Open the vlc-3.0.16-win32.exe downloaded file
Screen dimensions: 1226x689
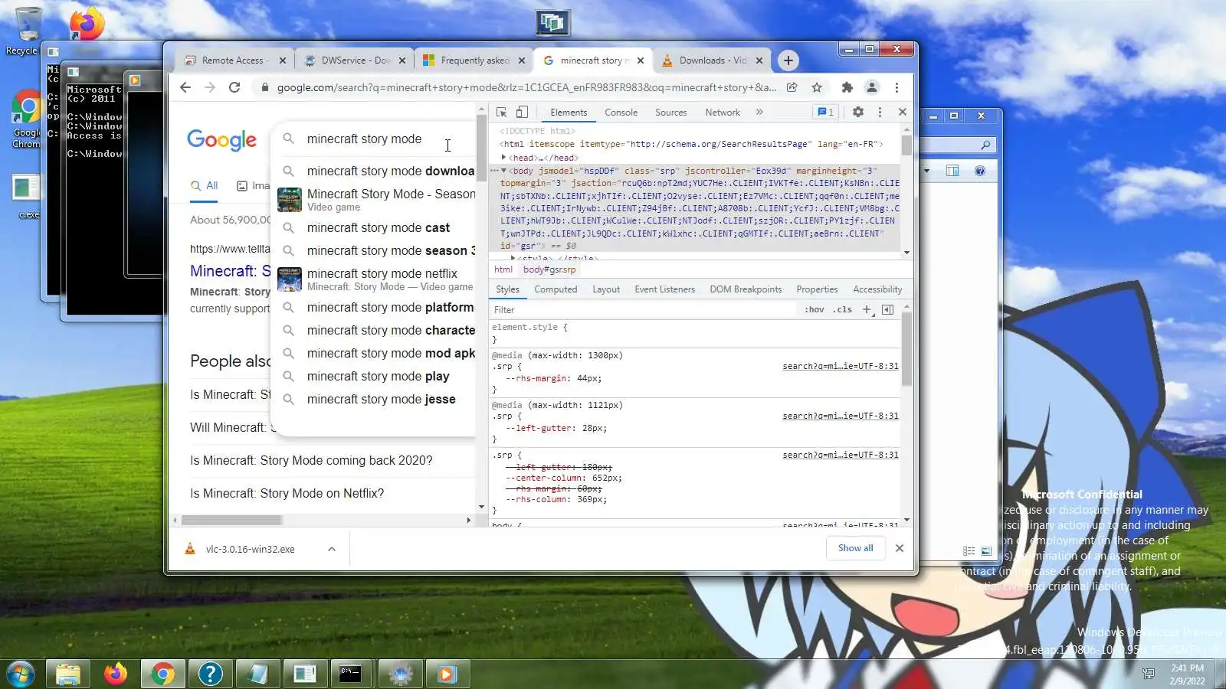pos(250,549)
